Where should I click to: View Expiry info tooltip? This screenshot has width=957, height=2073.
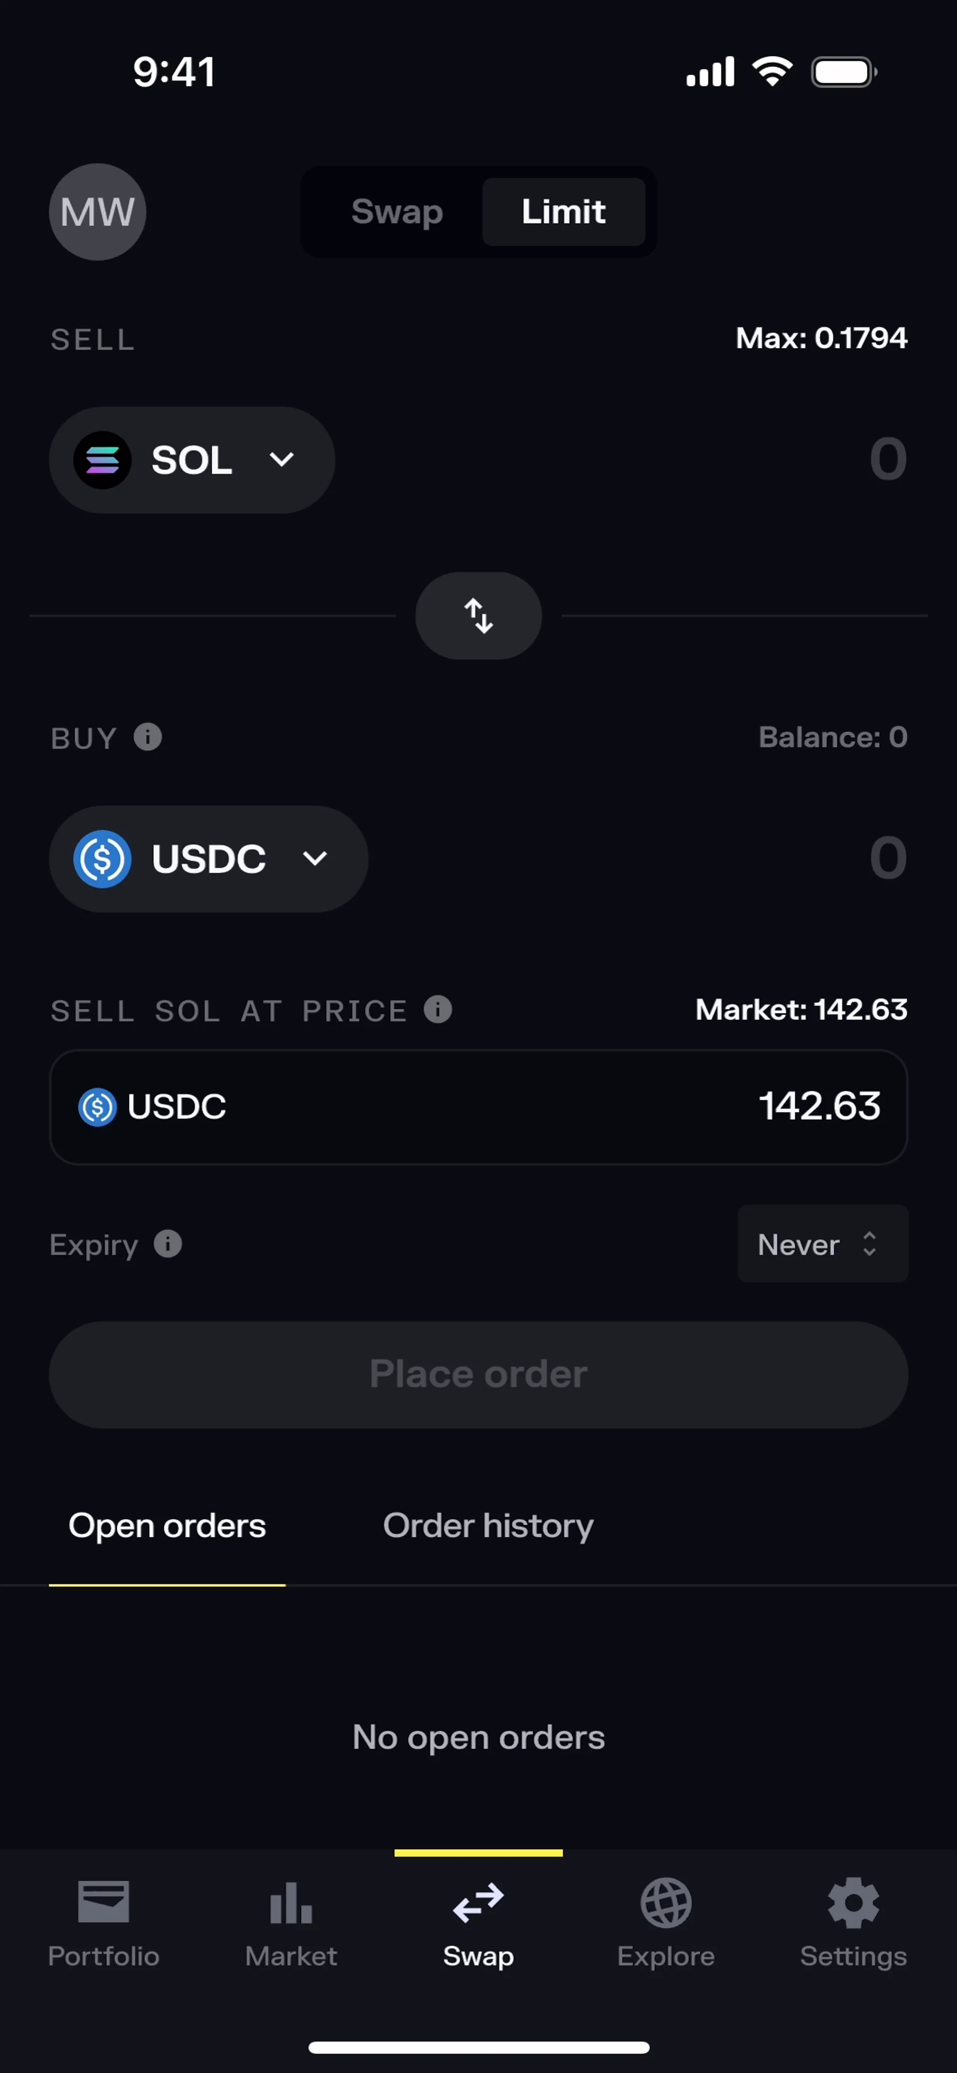coord(167,1244)
